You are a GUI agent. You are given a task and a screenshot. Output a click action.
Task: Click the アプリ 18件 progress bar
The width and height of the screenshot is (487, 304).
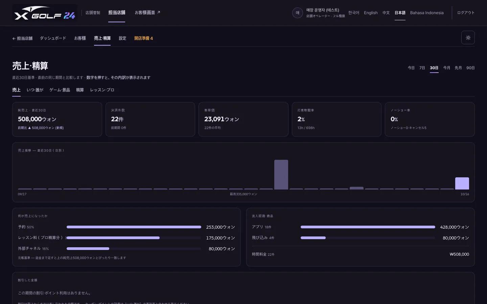(368, 227)
